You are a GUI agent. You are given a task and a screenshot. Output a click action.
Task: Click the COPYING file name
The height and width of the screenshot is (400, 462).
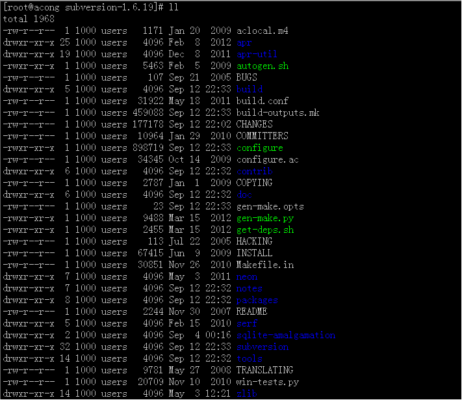(254, 183)
